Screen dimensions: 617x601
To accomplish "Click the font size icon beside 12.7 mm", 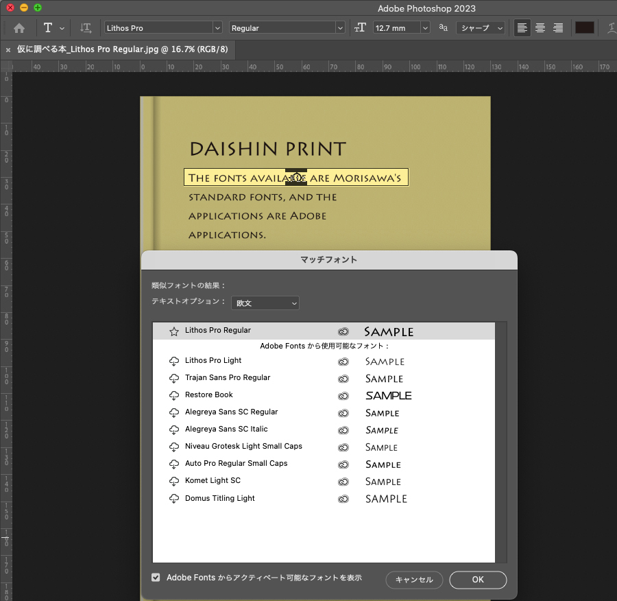I will pos(360,28).
